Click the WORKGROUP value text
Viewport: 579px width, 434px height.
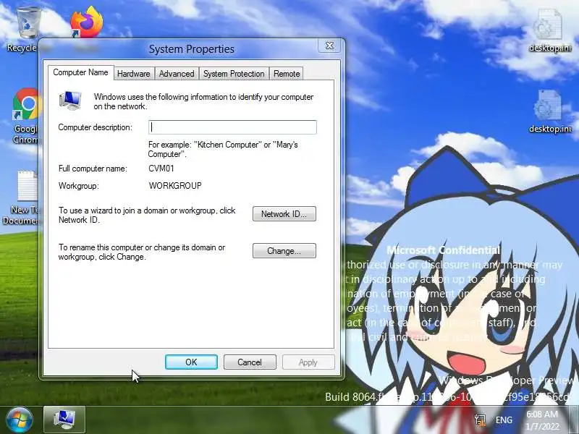coord(175,185)
